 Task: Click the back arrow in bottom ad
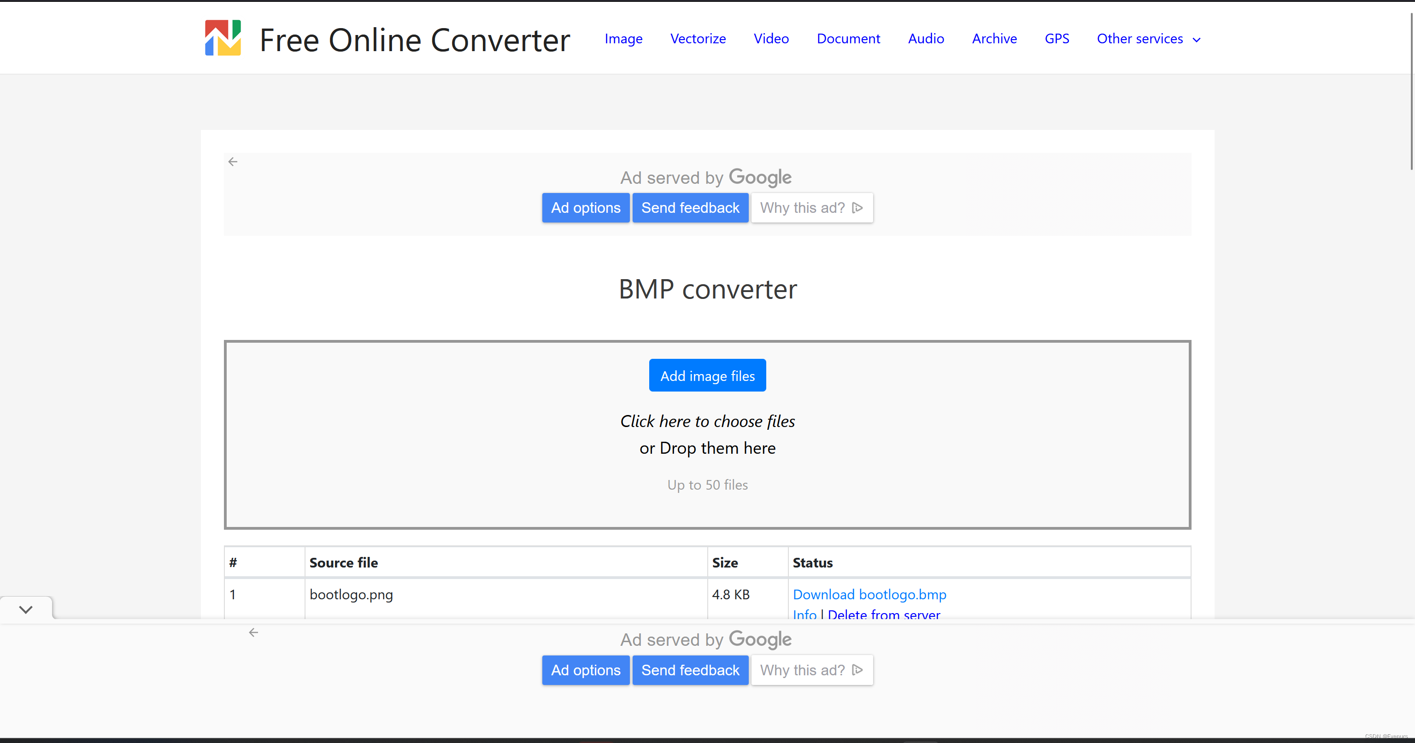click(x=253, y=632)
